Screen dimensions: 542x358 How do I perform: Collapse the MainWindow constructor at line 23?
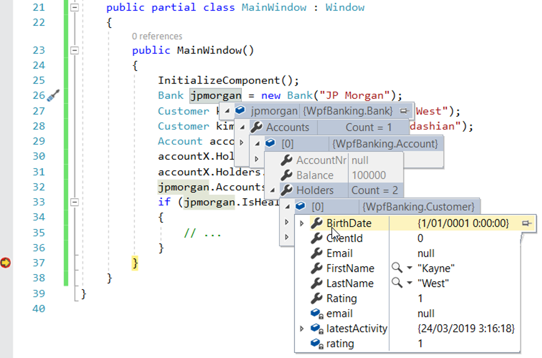point(75,50)
